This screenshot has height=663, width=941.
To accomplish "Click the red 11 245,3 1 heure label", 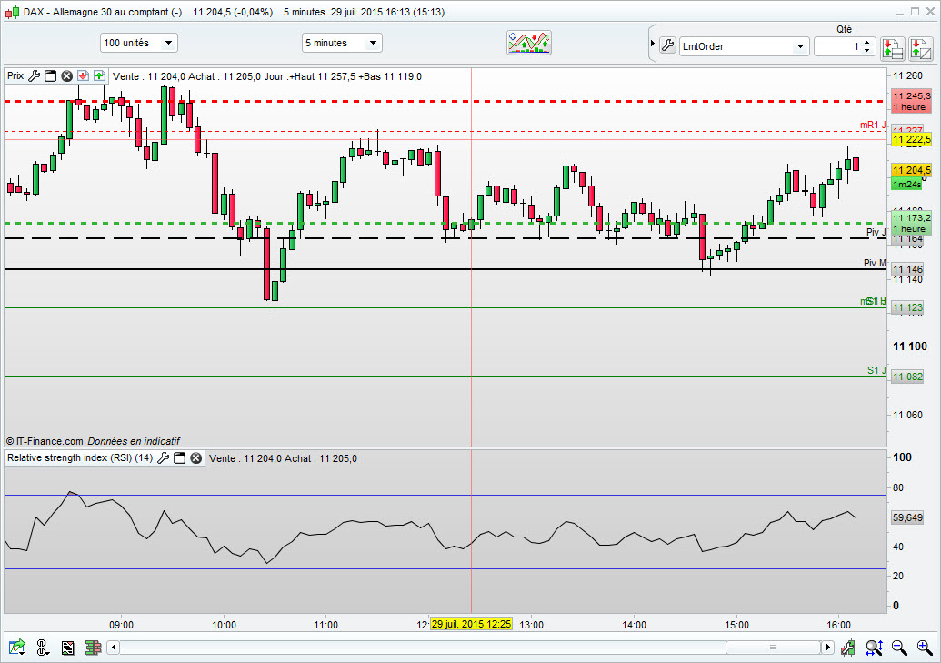I will coord(911,102).
